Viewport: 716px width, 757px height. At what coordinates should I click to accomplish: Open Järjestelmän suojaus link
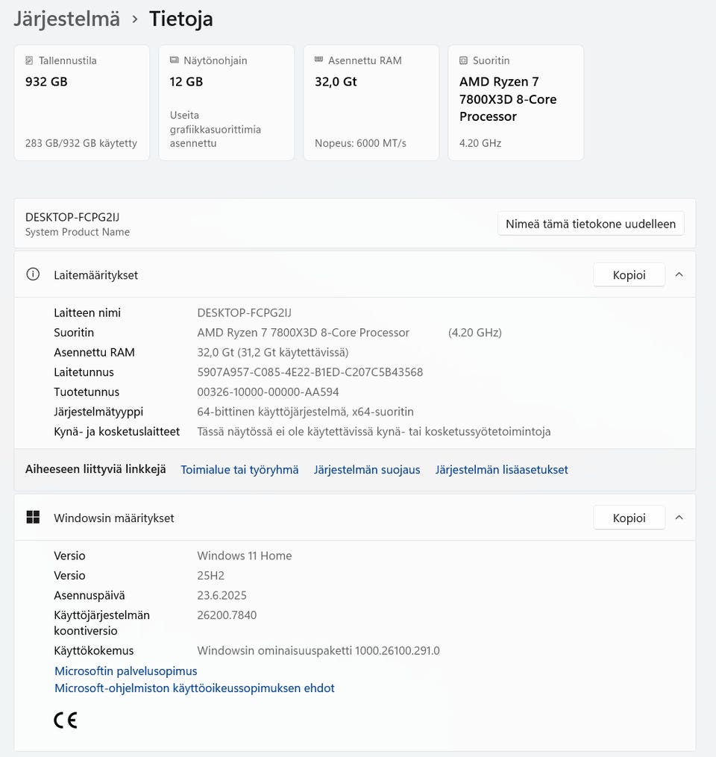[367, 470]
